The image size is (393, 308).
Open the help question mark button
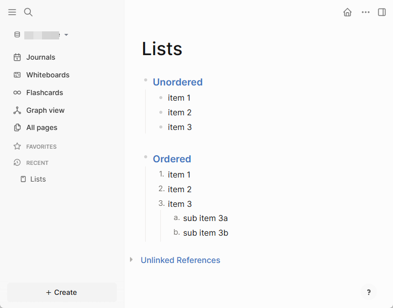(x=369, y=292)
